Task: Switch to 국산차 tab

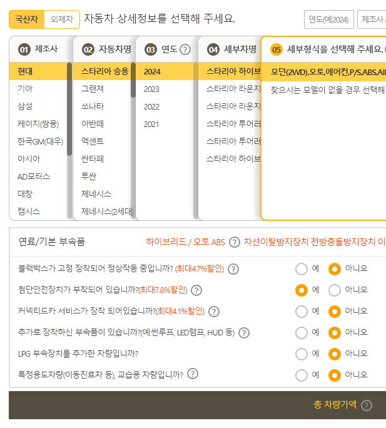Action: pos(27,19)
